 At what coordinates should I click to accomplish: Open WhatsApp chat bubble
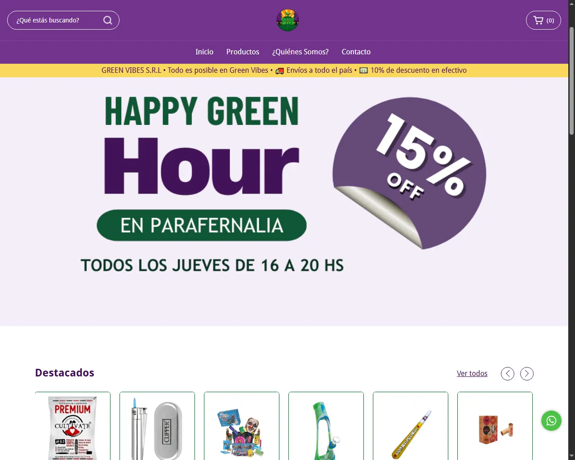[551, 421]
